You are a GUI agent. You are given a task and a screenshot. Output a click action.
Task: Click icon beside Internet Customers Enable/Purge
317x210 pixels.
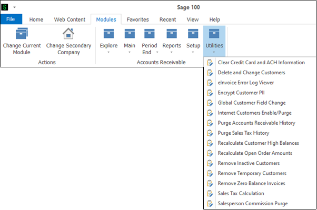click(x=210, y=113)
